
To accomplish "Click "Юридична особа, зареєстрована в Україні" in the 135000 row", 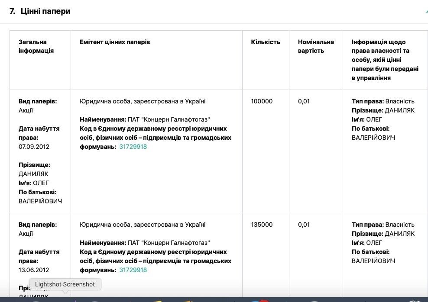I will 143,225.
